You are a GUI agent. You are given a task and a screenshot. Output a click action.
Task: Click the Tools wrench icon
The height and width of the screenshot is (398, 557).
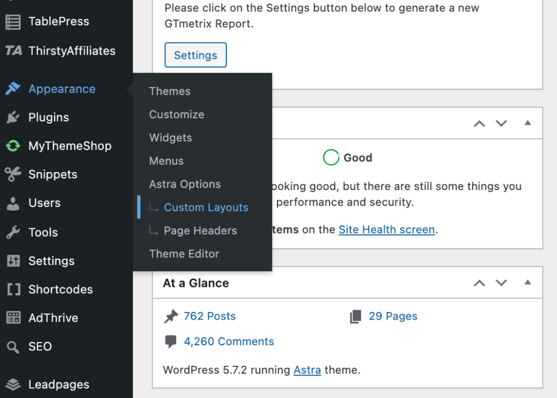coord(13,232)
